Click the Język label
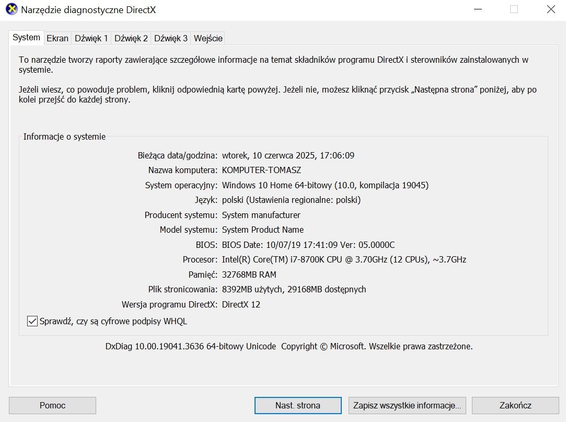This screenshot has height=422, width=566. (x=206, y=200)
